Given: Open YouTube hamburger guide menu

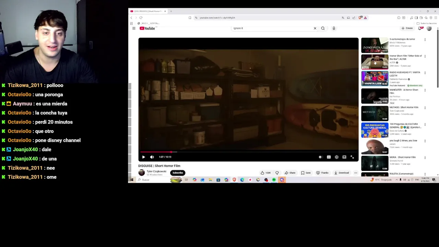Looking at the screenshot, I should coord(134,28).
